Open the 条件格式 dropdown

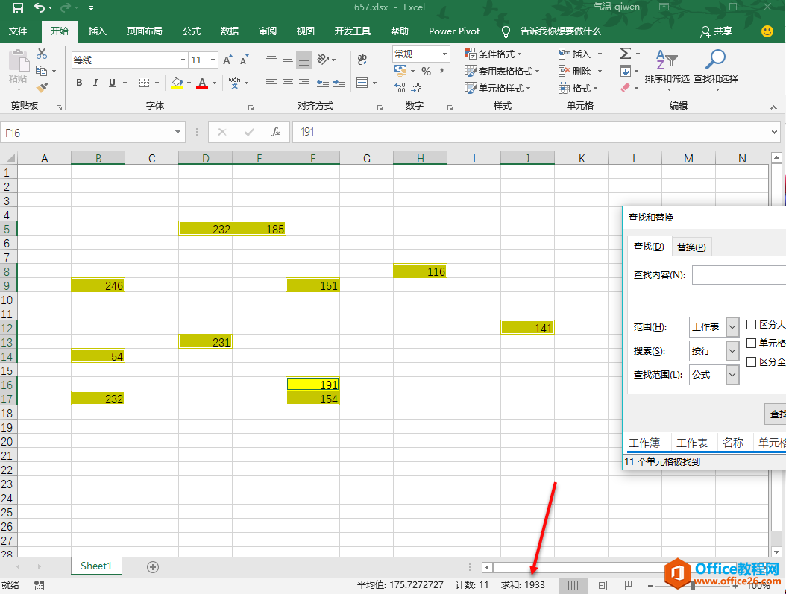(x=493, y=54)
